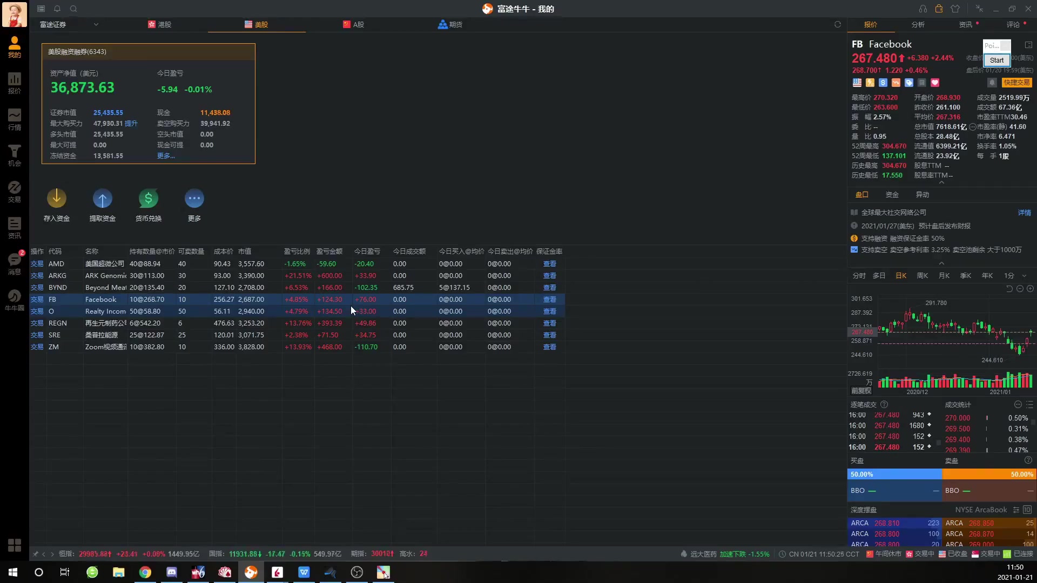Open the 机会 opportunities sidebar icon
1037x583 pixels.
click(x=15, y=156)
